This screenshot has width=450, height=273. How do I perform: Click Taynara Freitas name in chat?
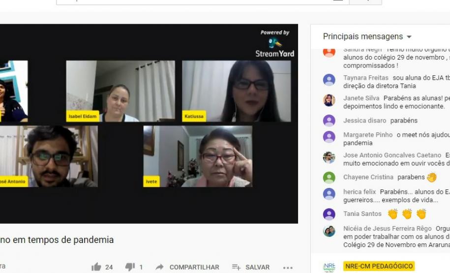[365, 78]
